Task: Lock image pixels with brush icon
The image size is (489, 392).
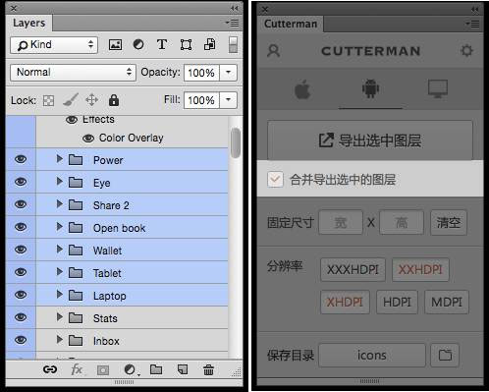Action: [71, 100]
